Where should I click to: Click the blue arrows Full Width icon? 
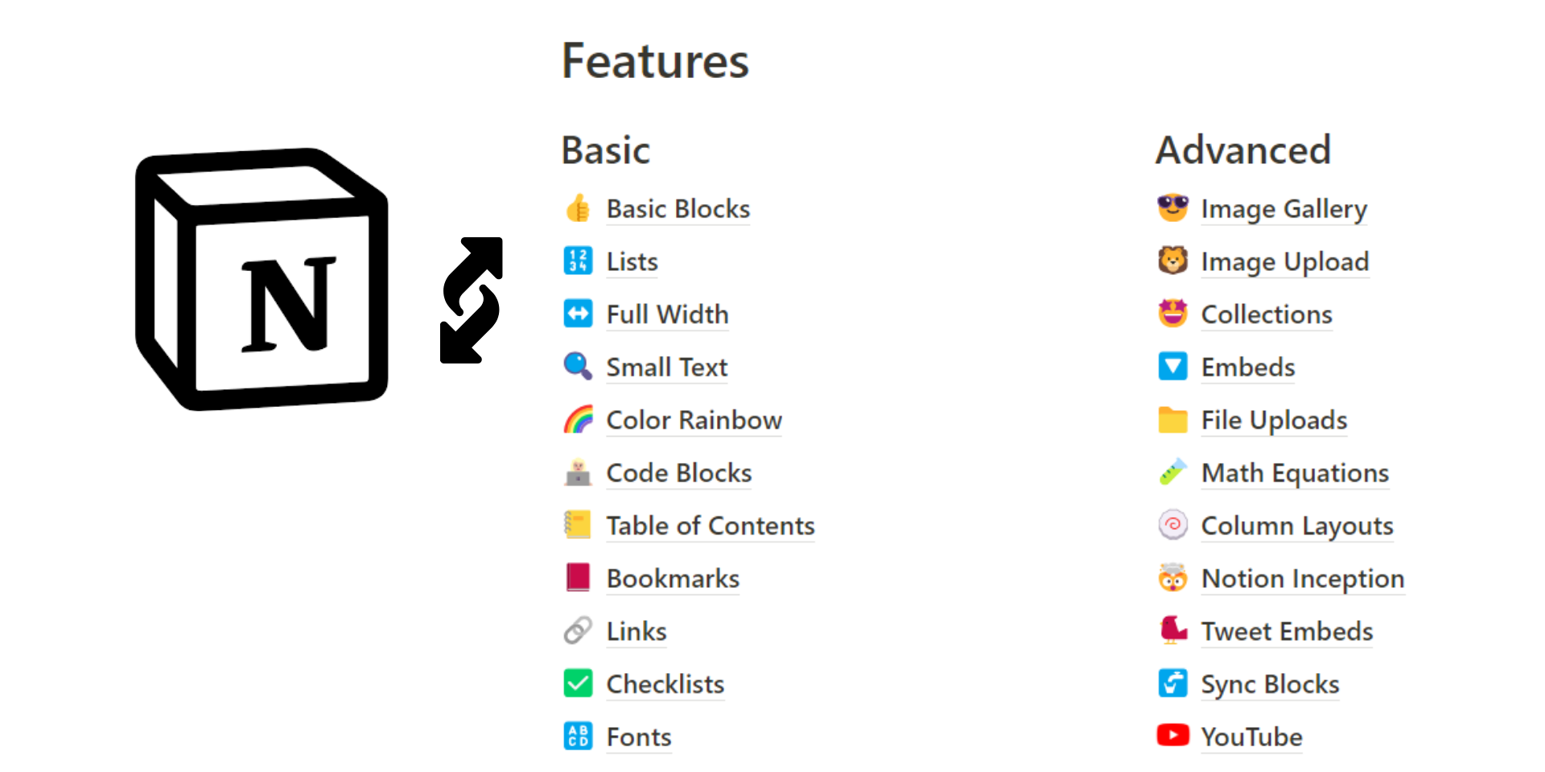tap(578, 314)
